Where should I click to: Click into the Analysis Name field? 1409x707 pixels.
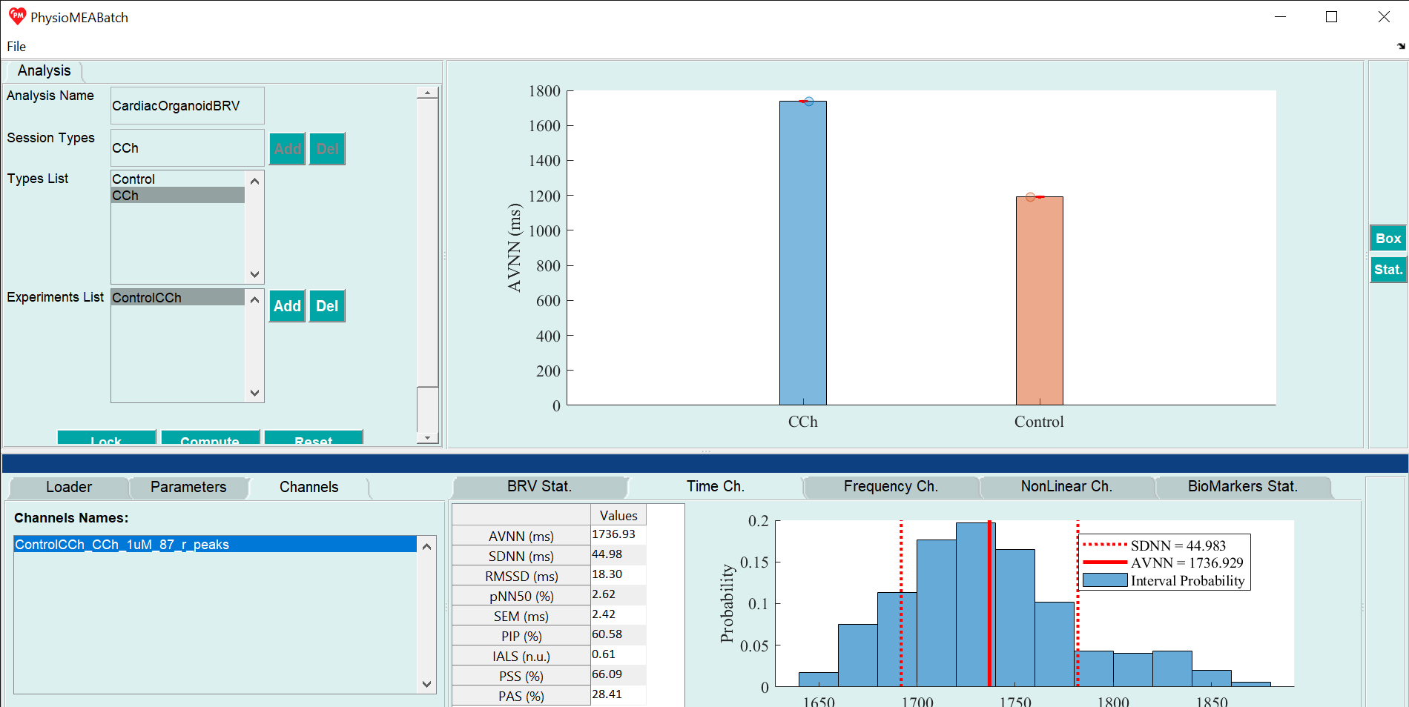pos(187,106)
